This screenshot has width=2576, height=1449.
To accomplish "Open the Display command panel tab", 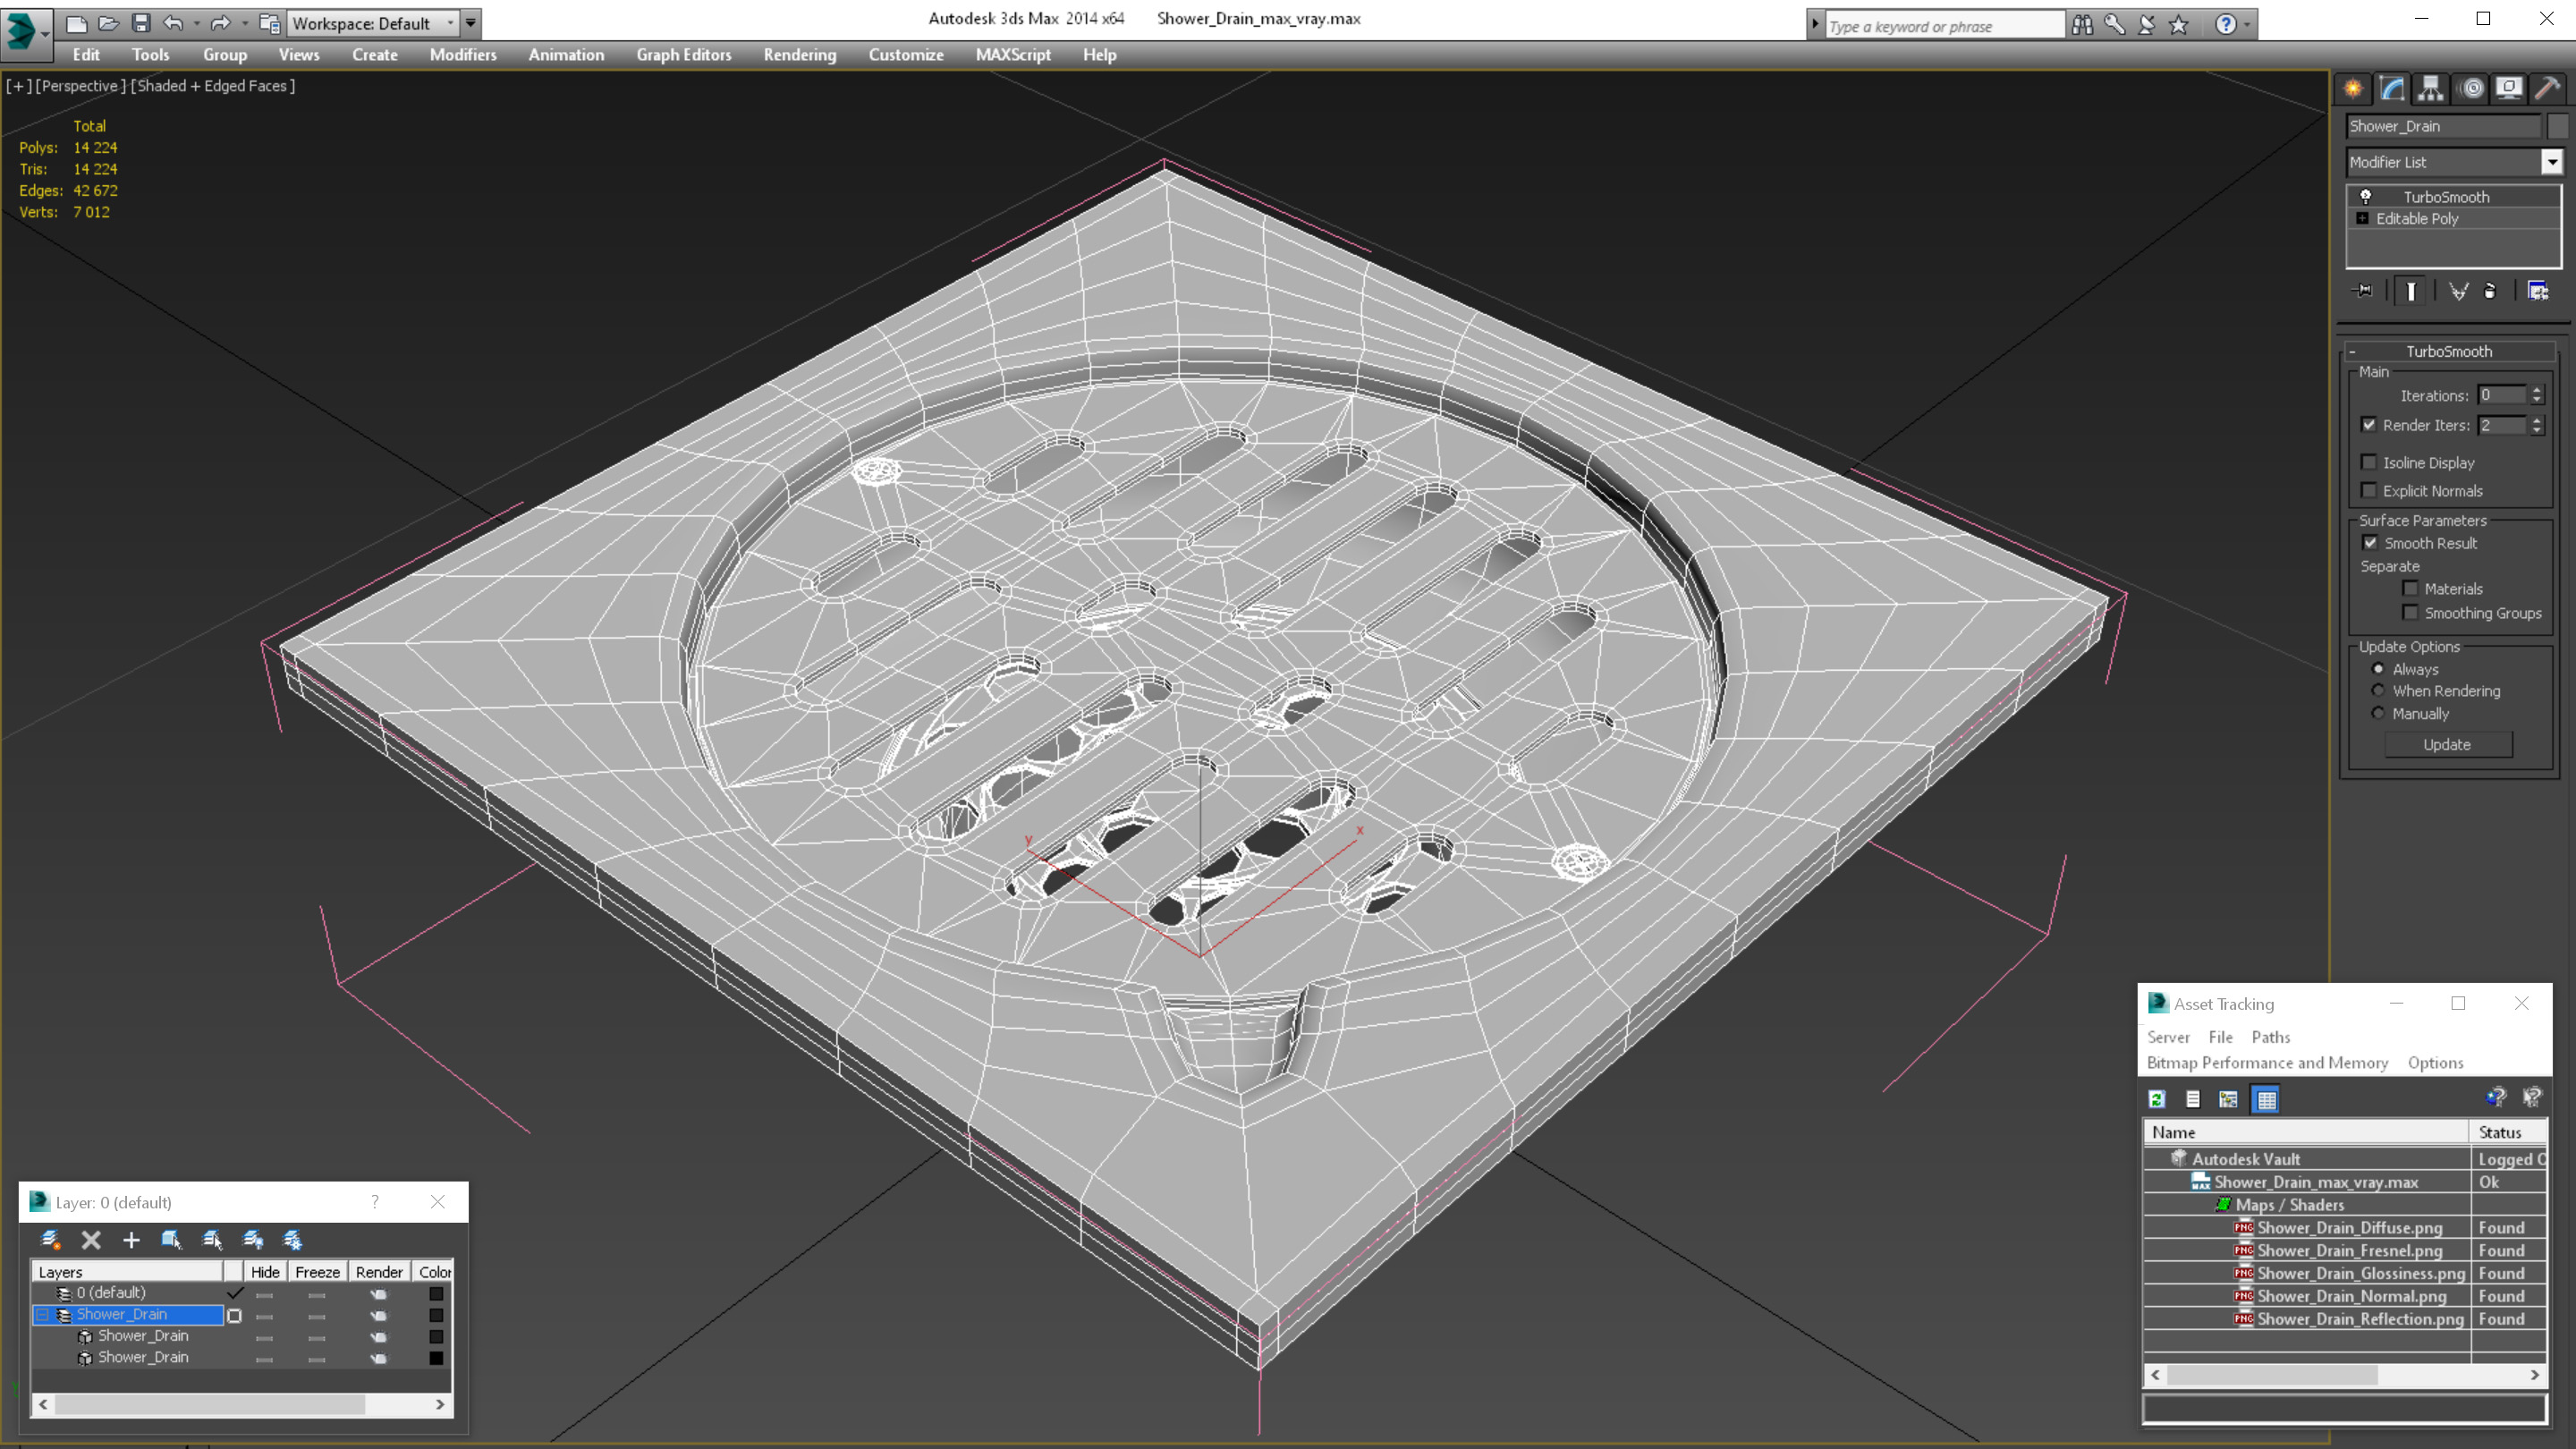I will point(2508,89).
